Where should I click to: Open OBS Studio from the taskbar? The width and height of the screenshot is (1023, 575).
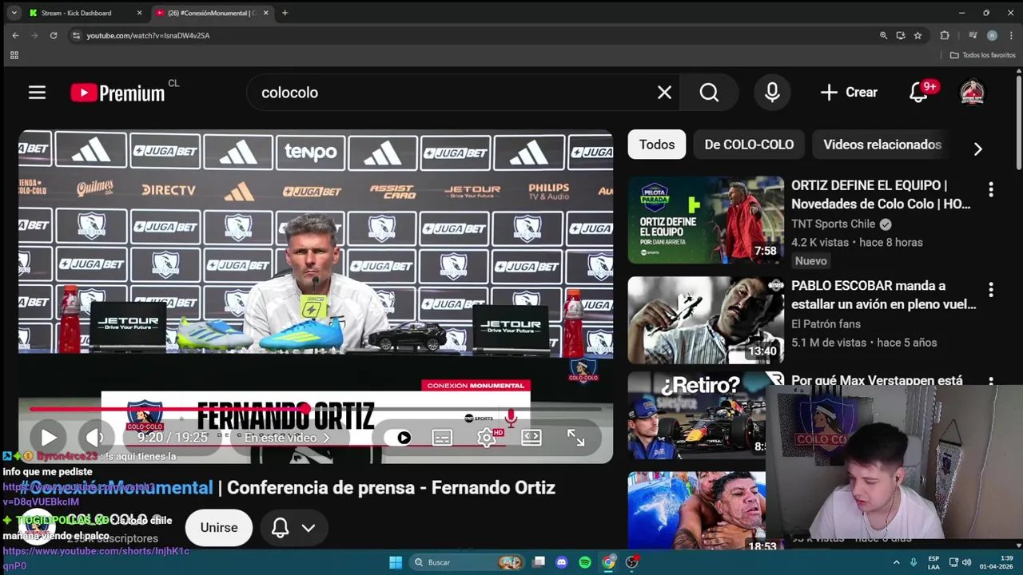point(631,562)
